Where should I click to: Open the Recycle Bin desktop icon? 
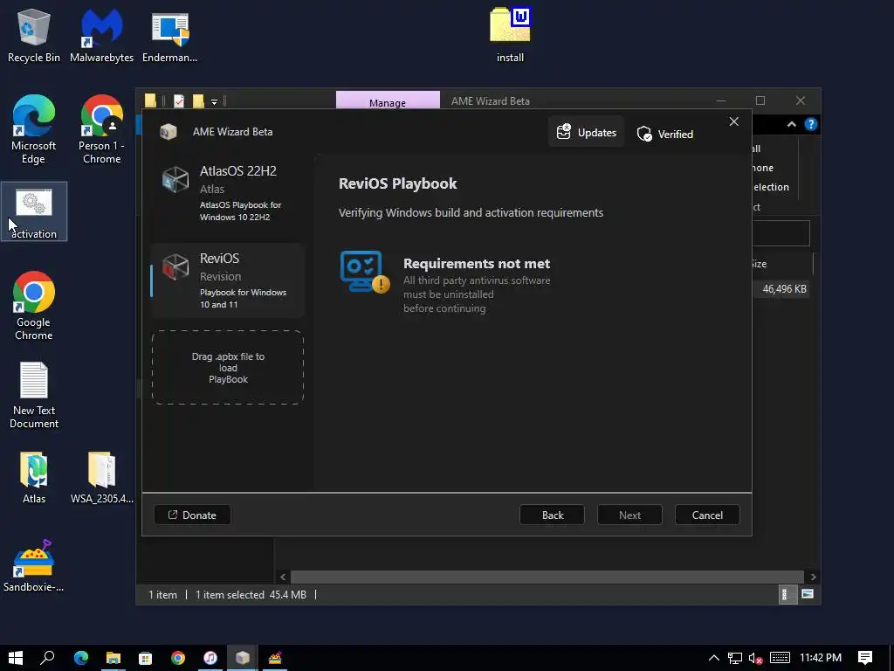click(x=34, y=35)
